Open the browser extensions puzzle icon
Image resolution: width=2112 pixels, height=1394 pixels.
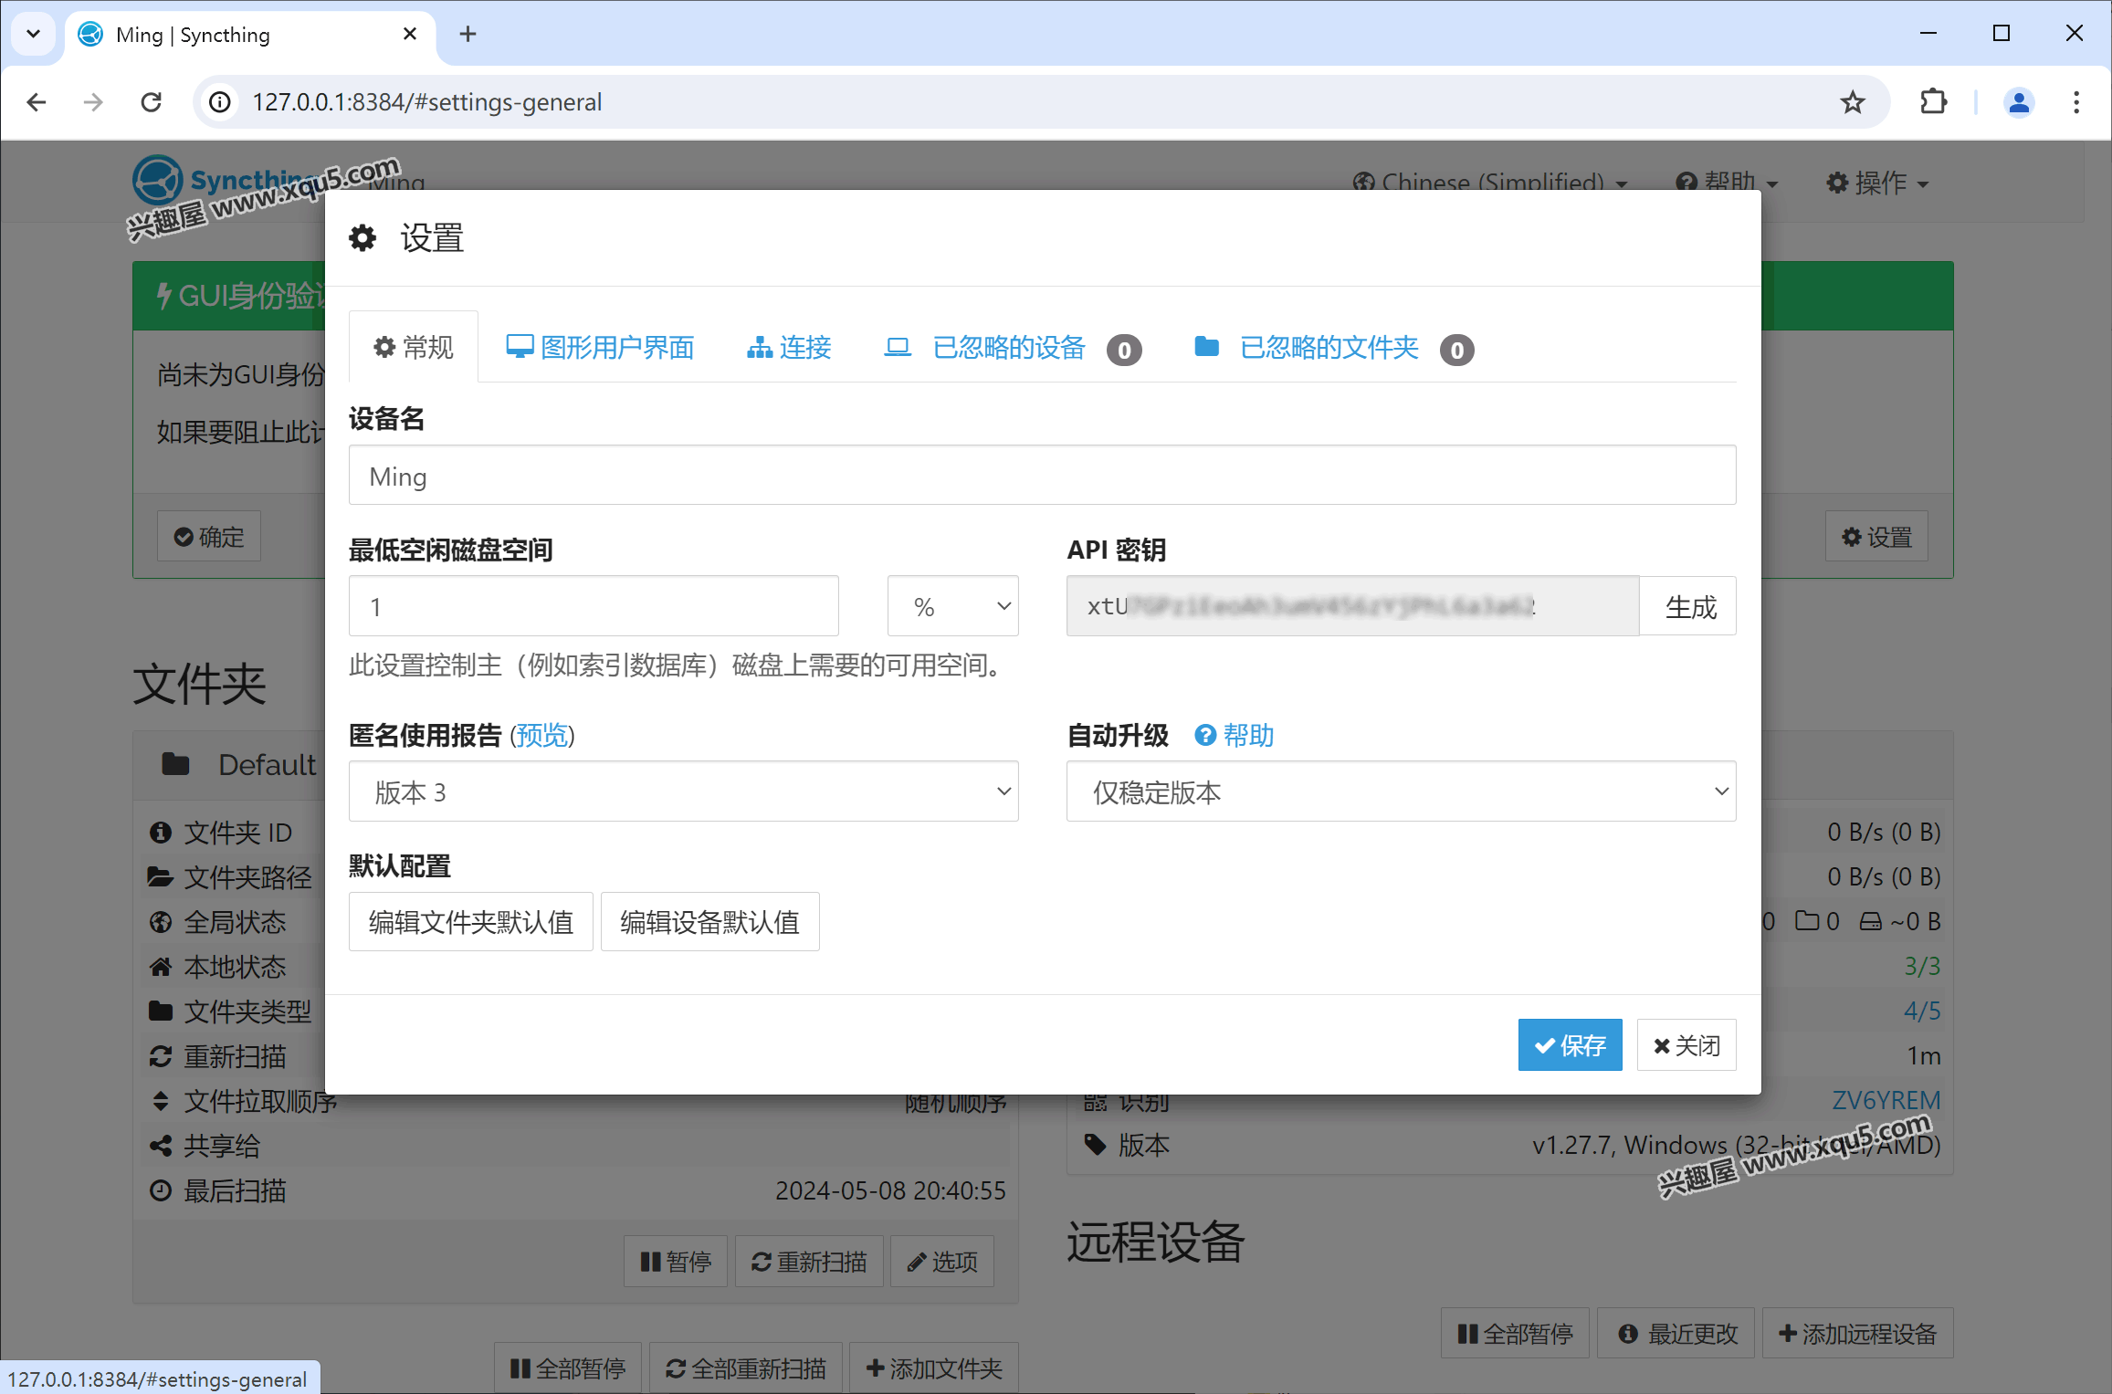pos(1933,102)
